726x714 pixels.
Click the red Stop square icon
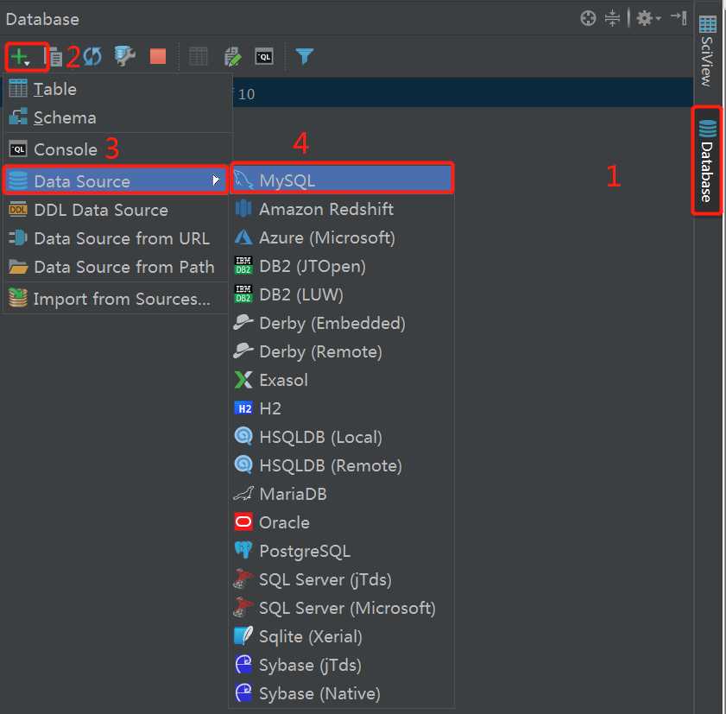[158, 56]
